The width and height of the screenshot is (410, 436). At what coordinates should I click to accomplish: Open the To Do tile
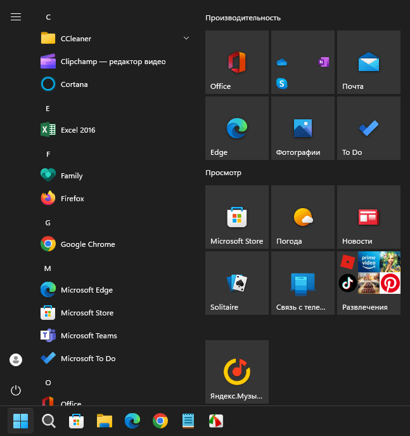tap(369, 128)
